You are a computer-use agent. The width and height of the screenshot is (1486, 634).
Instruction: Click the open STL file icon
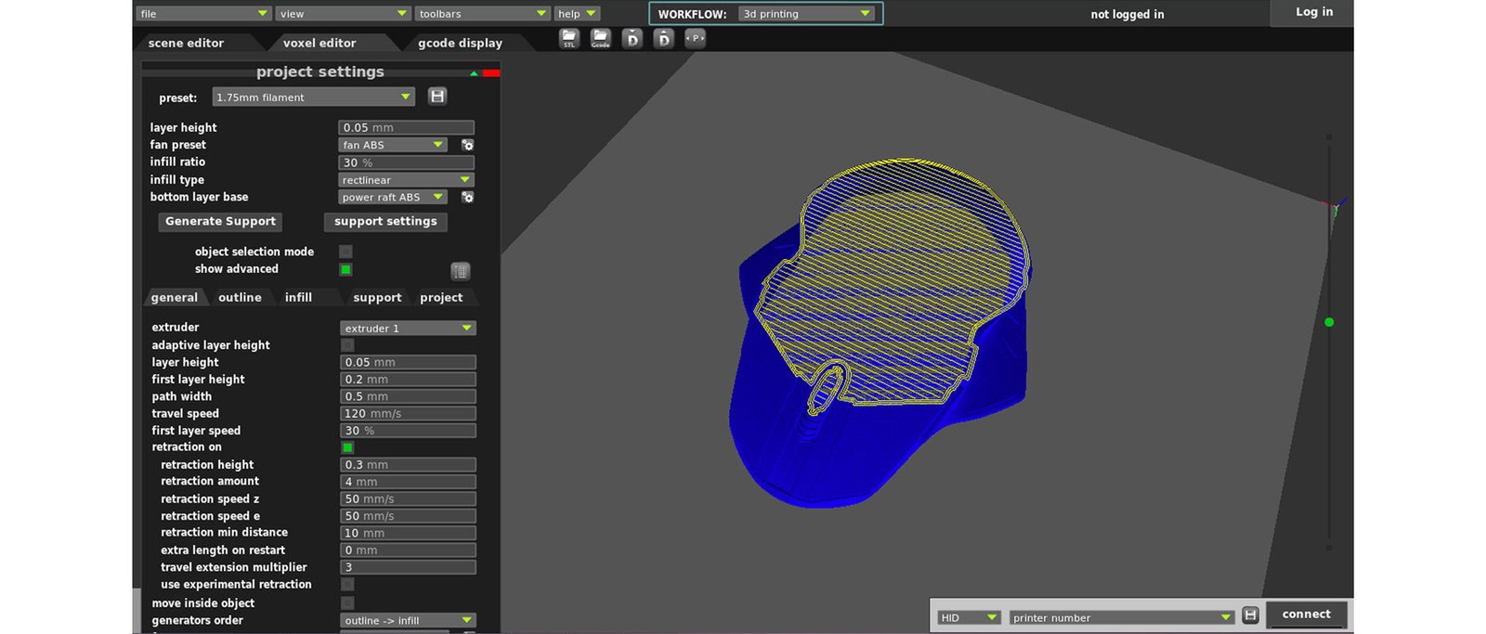(569, 39)
